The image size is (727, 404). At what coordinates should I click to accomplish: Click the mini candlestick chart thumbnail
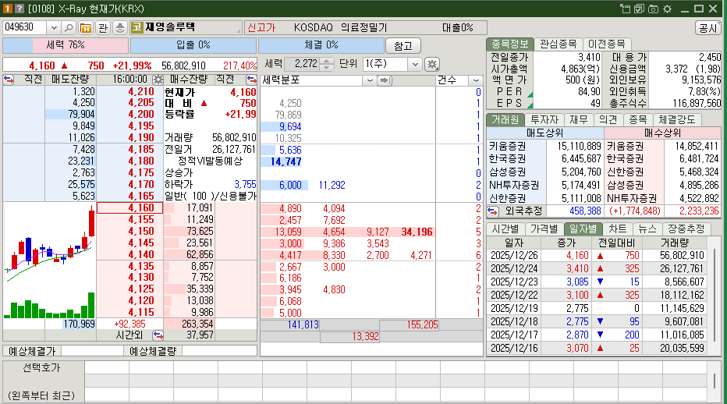point(49,260)
